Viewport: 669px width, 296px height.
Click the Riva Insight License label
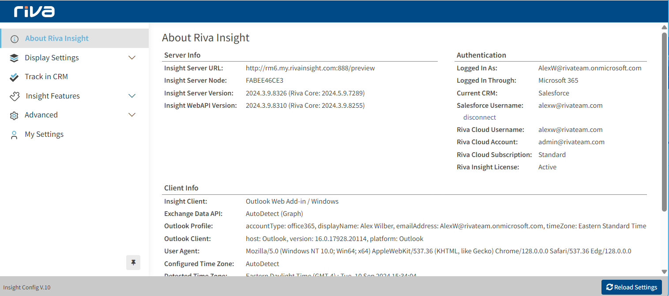pos(488,167)
